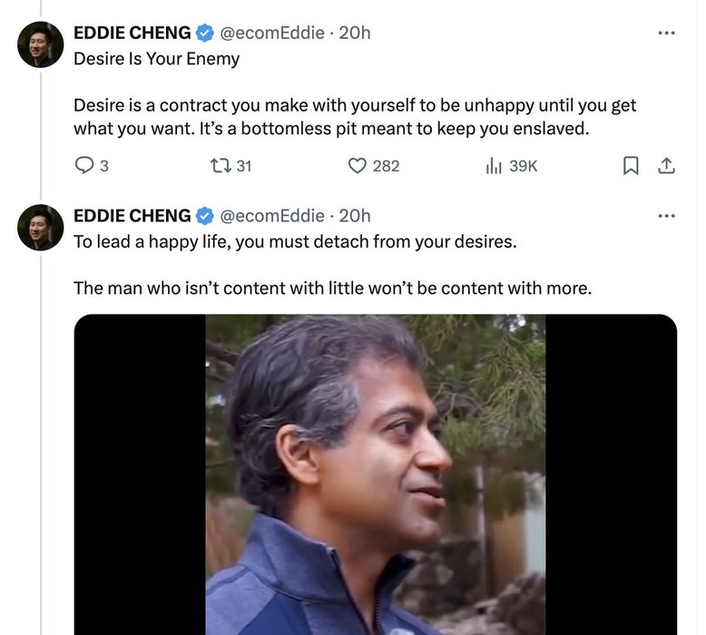The width and height of the screenshot is (706, 635).
Task: Like the 'Desire Is Your Enemy' tweet
Action: pos(357,166)
